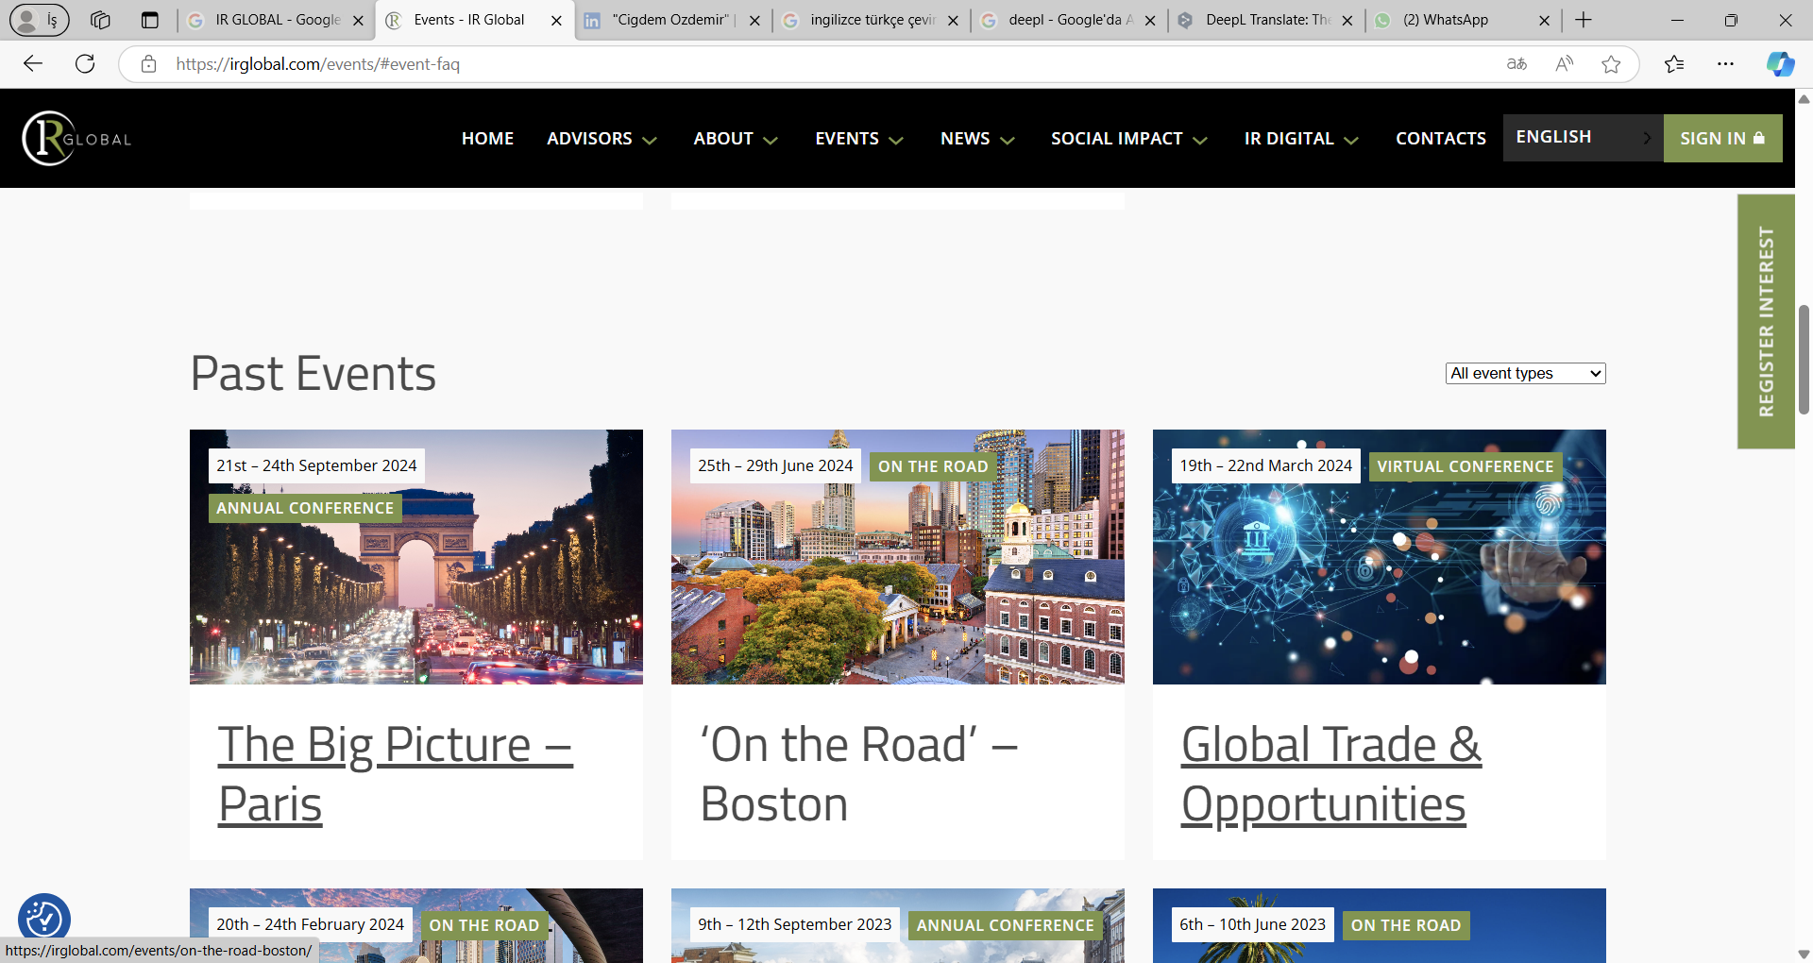Open Global Trade & Opportunities link
The height and width of the screenshot is (963, 1813).
click(x=1331, y=773)
